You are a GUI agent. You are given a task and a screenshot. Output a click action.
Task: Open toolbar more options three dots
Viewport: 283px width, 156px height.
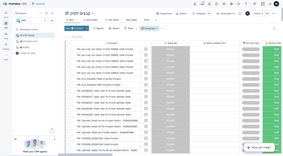coord(163,28)
